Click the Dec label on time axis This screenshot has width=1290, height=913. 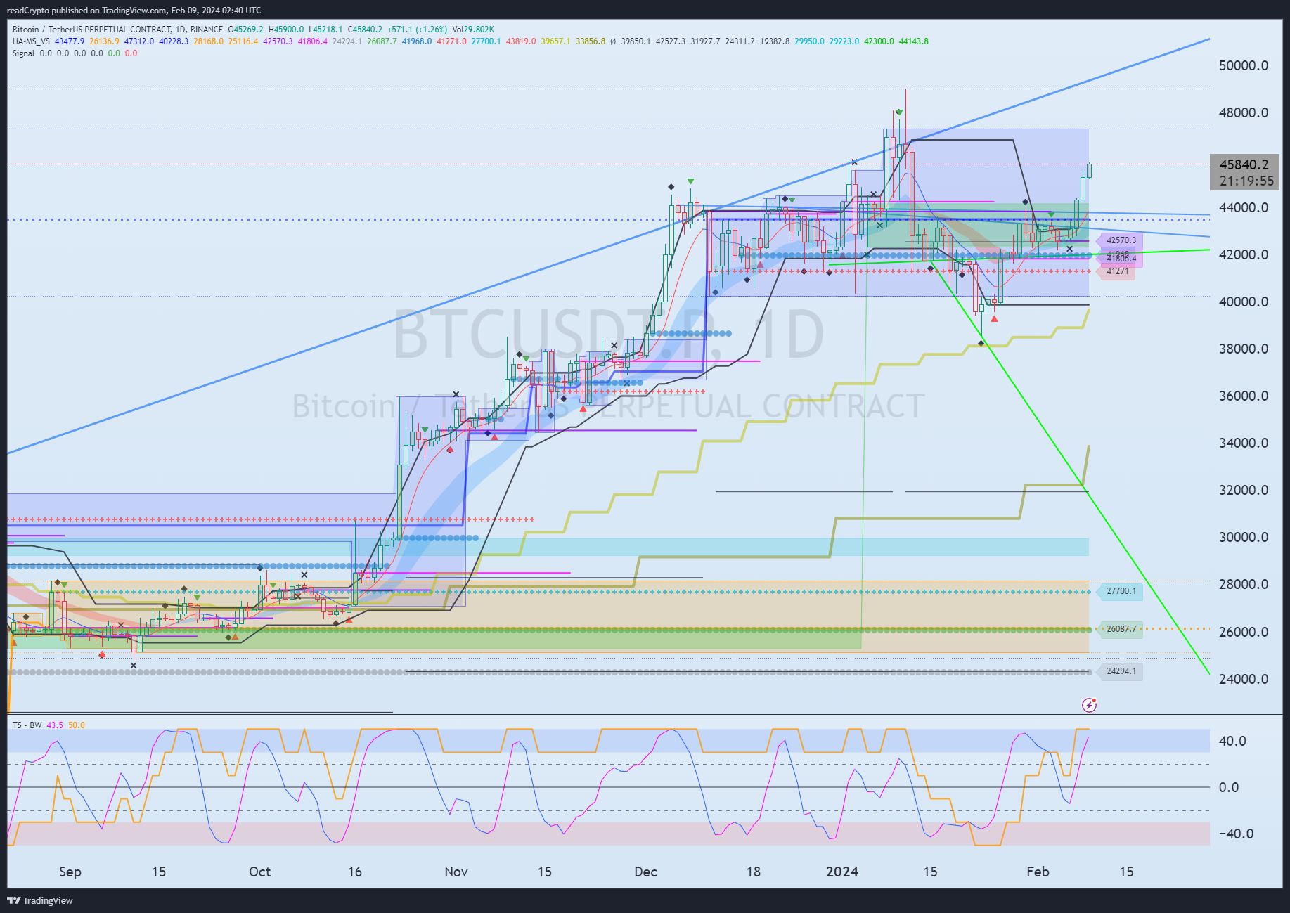pyautogui.click(x=645, y=872)
